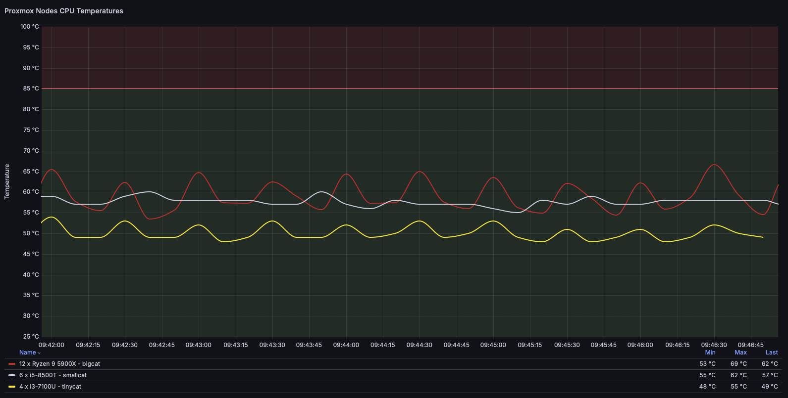The height and width of the screenshot is (398, 788).
Task: Open color picker for white smallcat swatch
Action: [12, 375]
